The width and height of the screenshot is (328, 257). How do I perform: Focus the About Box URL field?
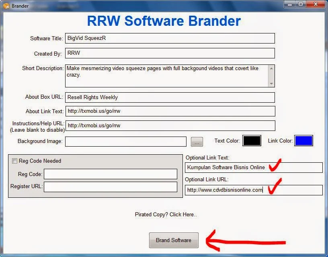pos(170,97)
